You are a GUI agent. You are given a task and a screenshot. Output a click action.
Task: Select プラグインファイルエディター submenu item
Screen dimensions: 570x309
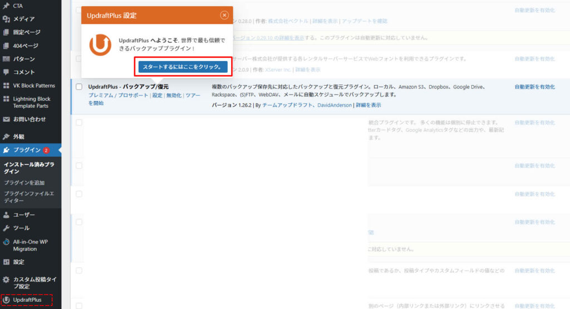click(x=29, y=197)
